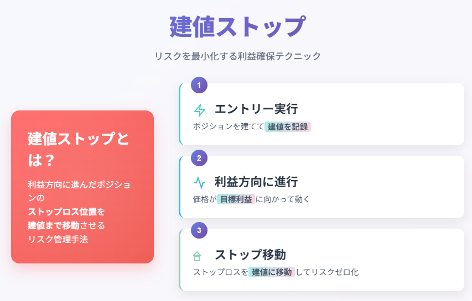
Task: Open the エントリー実行 step heading
Action: (256, 109)
